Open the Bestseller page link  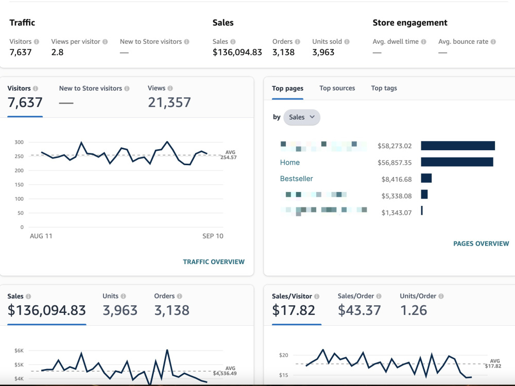click(296, 179)
